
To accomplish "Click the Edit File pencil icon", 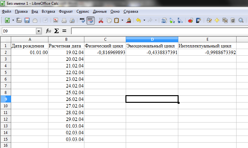I will coord(46,20).
